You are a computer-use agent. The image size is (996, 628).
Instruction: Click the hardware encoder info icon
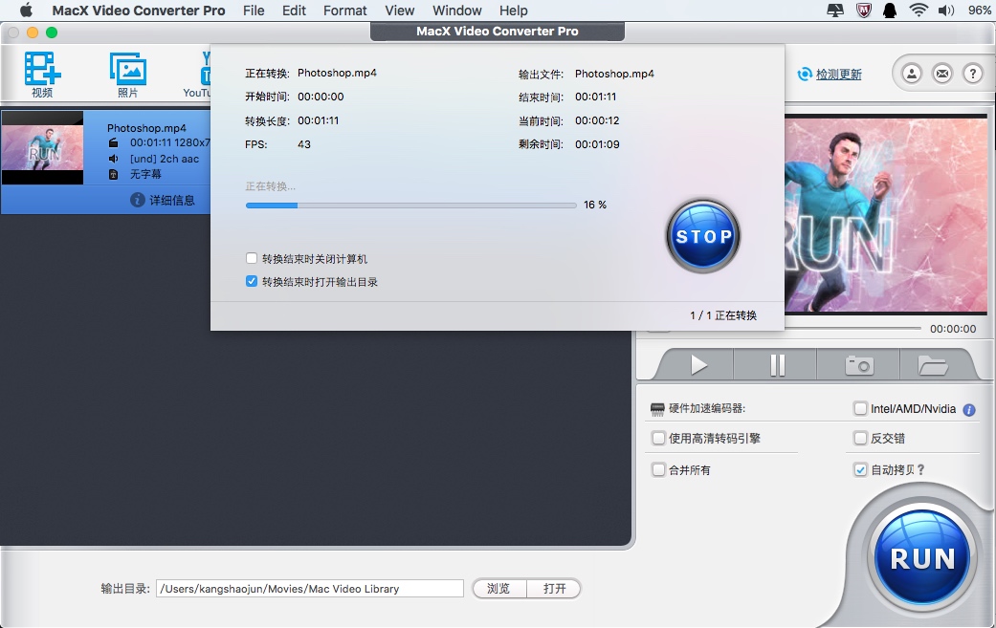(x=968, y=410)
